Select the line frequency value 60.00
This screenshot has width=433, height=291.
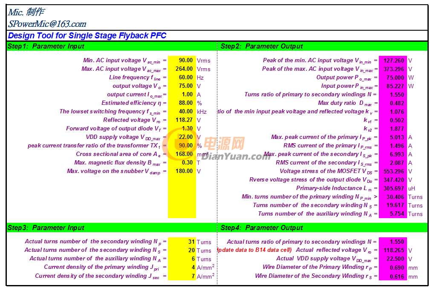click(x=182, y=77)
